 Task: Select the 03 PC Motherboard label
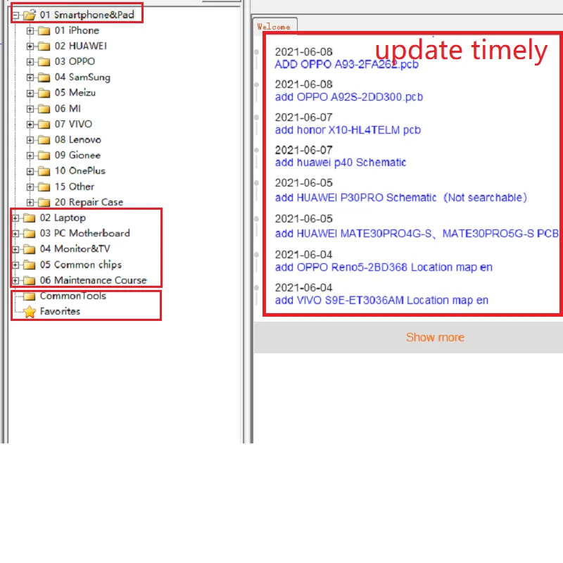pyautogui.click(x=84, y=233)
